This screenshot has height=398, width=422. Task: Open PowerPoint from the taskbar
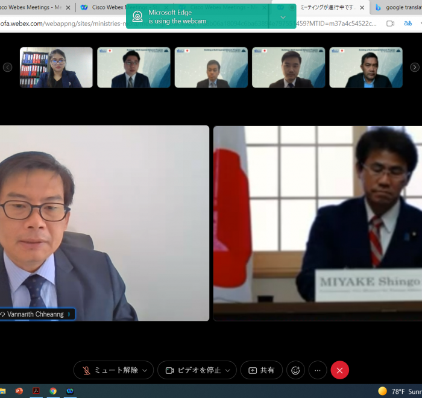tap(19, 391)
